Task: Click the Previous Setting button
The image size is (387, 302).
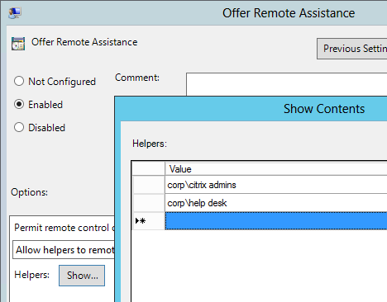Action: (x=352, y=49)
